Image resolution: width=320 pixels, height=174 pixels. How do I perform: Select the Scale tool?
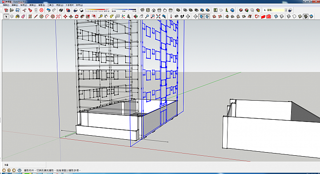pos(88,16)
